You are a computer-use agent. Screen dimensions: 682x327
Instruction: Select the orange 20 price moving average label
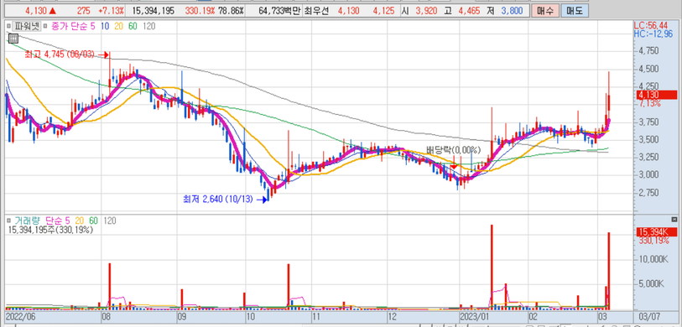[x=119, y=27]
